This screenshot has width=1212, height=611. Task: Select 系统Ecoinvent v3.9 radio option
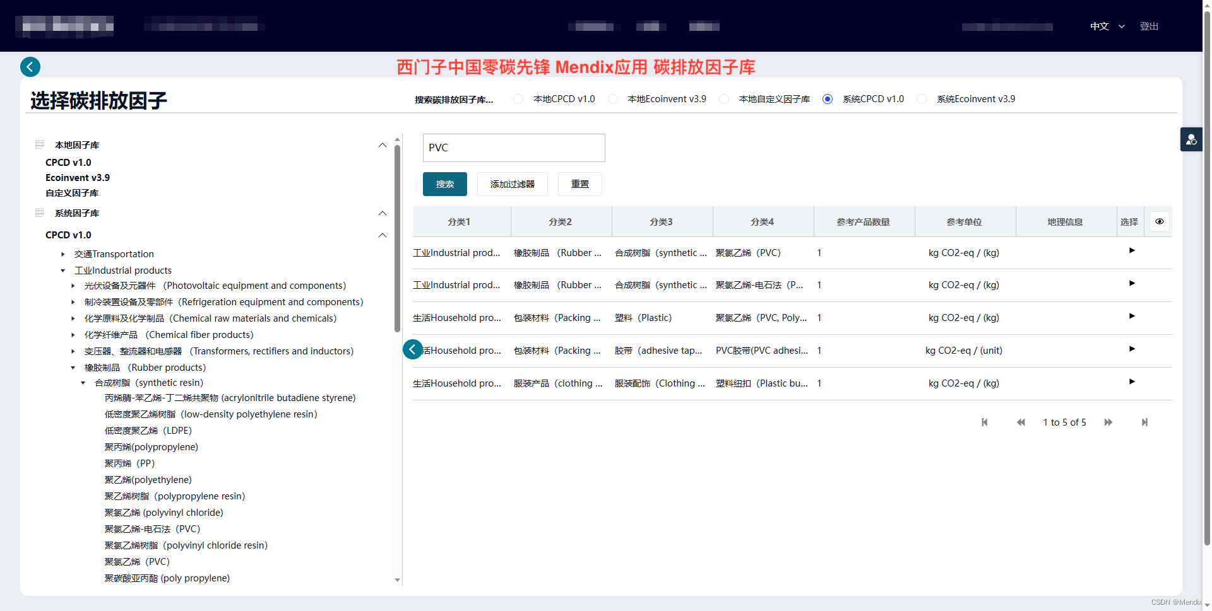pyautogui.click(x=922, y=99)
